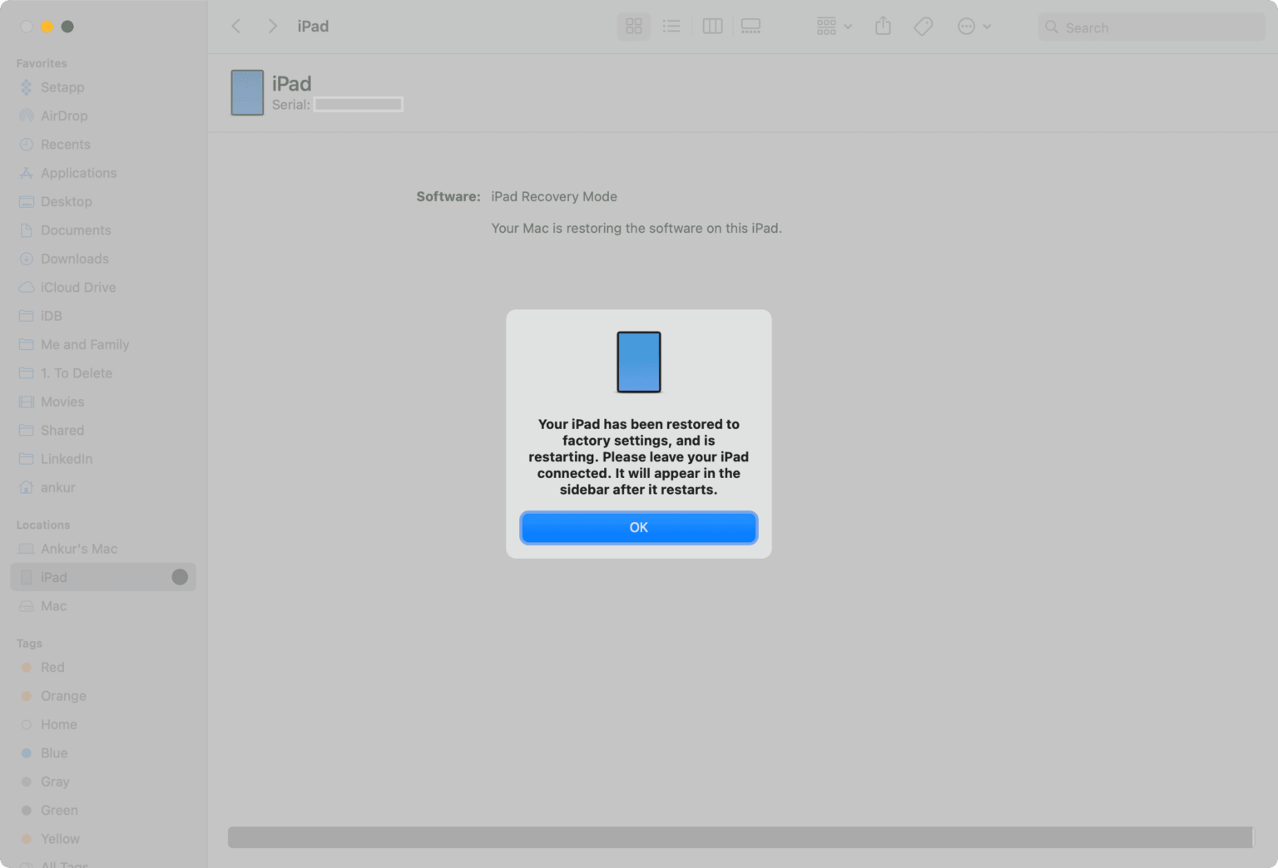
Task: Click the Share toolbar icon
Action: pyautogui.click(x=883, y=27)
